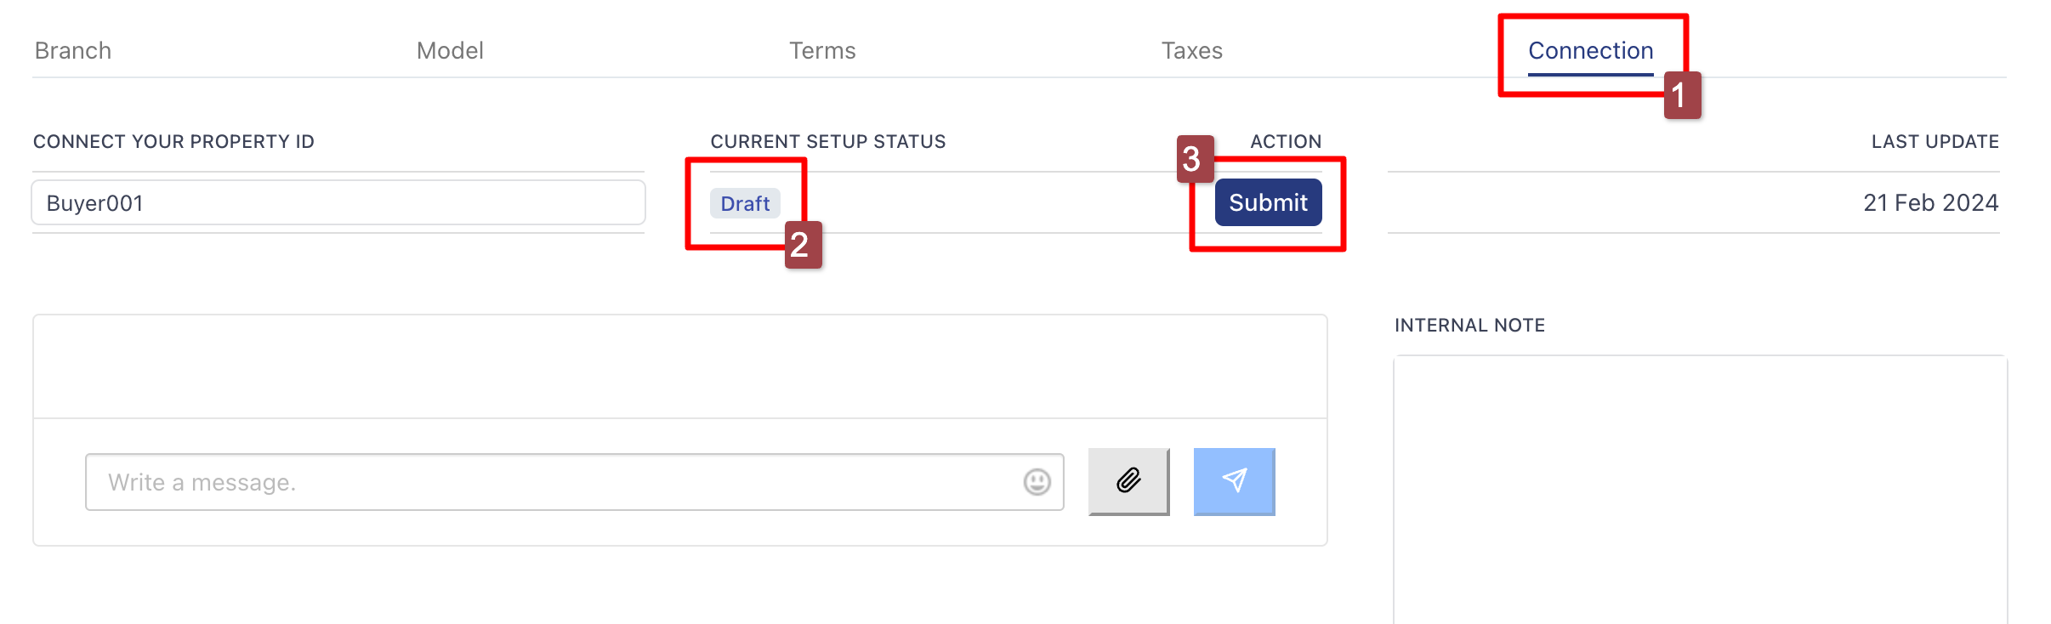Select the Terms tab
2051x624 pixels.
pyautogui.click(x=822, y=50)
